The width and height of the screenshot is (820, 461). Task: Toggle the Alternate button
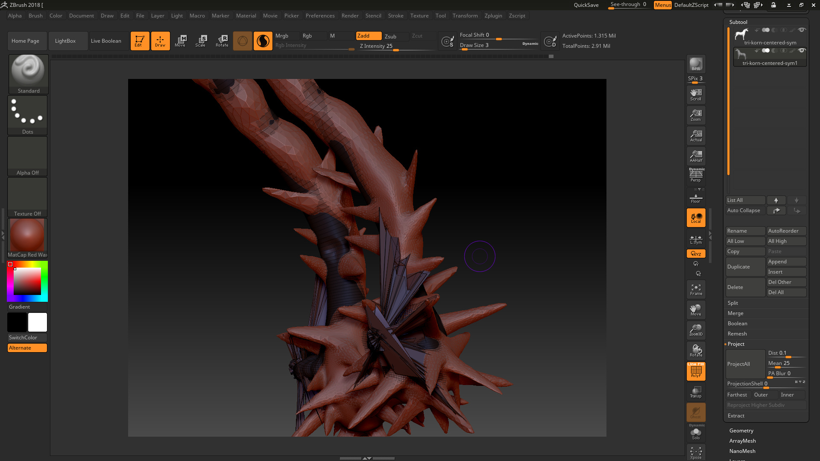pyautogui.click(x=27, y=348)
